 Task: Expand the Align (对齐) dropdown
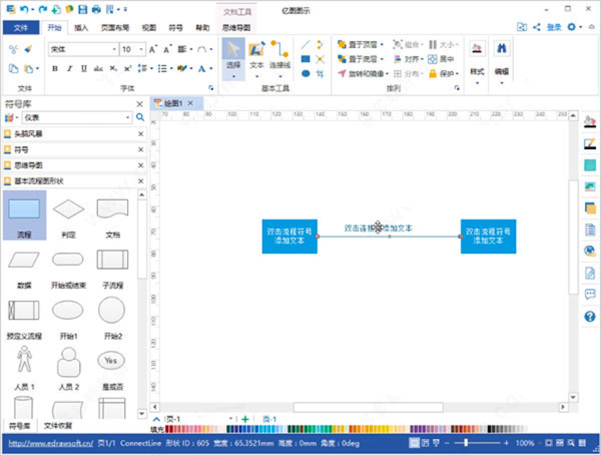tap(422, 59)
